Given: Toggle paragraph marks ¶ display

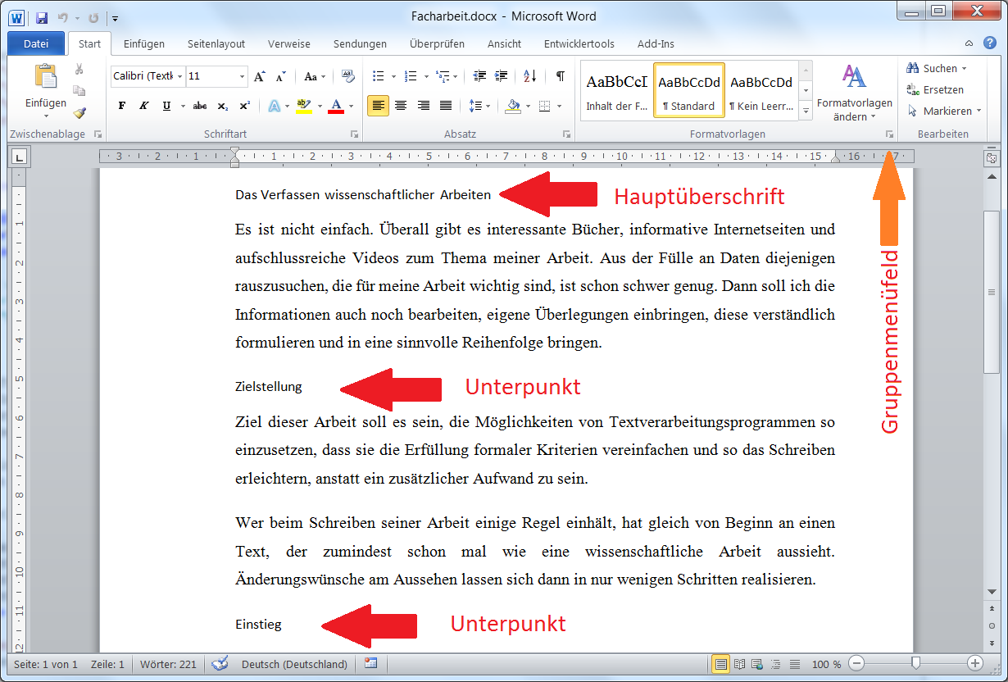Looking at the screenshot, I should pos(560,76).
